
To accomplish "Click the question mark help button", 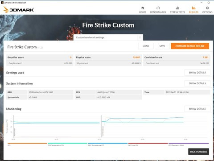I will (140, 37).
